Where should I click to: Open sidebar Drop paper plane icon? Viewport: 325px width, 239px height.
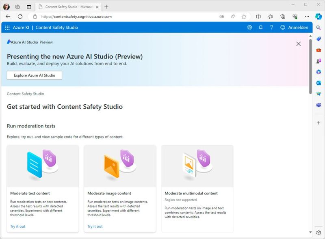pos(318,94)
